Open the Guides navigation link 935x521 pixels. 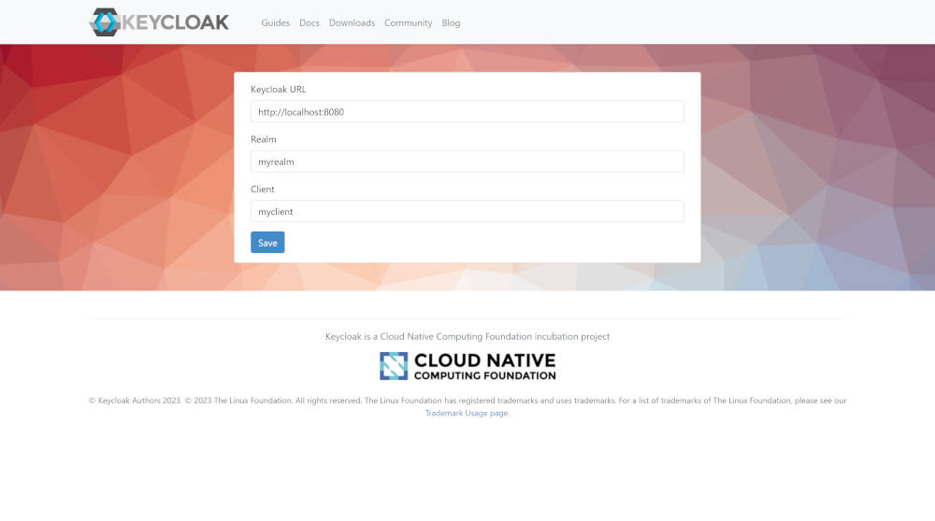(276, 22)
